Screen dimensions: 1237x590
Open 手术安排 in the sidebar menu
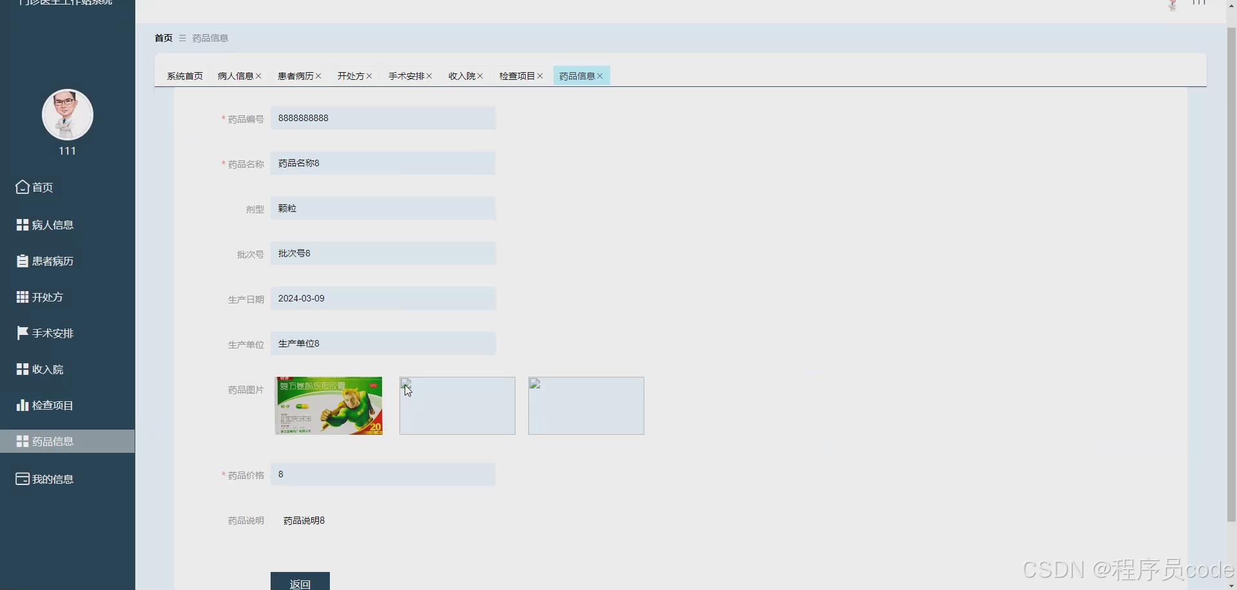tap(68, 333)
